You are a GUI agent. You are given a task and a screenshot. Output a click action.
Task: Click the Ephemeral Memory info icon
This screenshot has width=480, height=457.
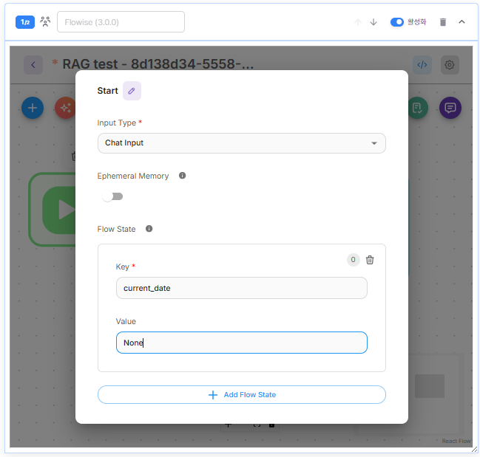point(183,176)
